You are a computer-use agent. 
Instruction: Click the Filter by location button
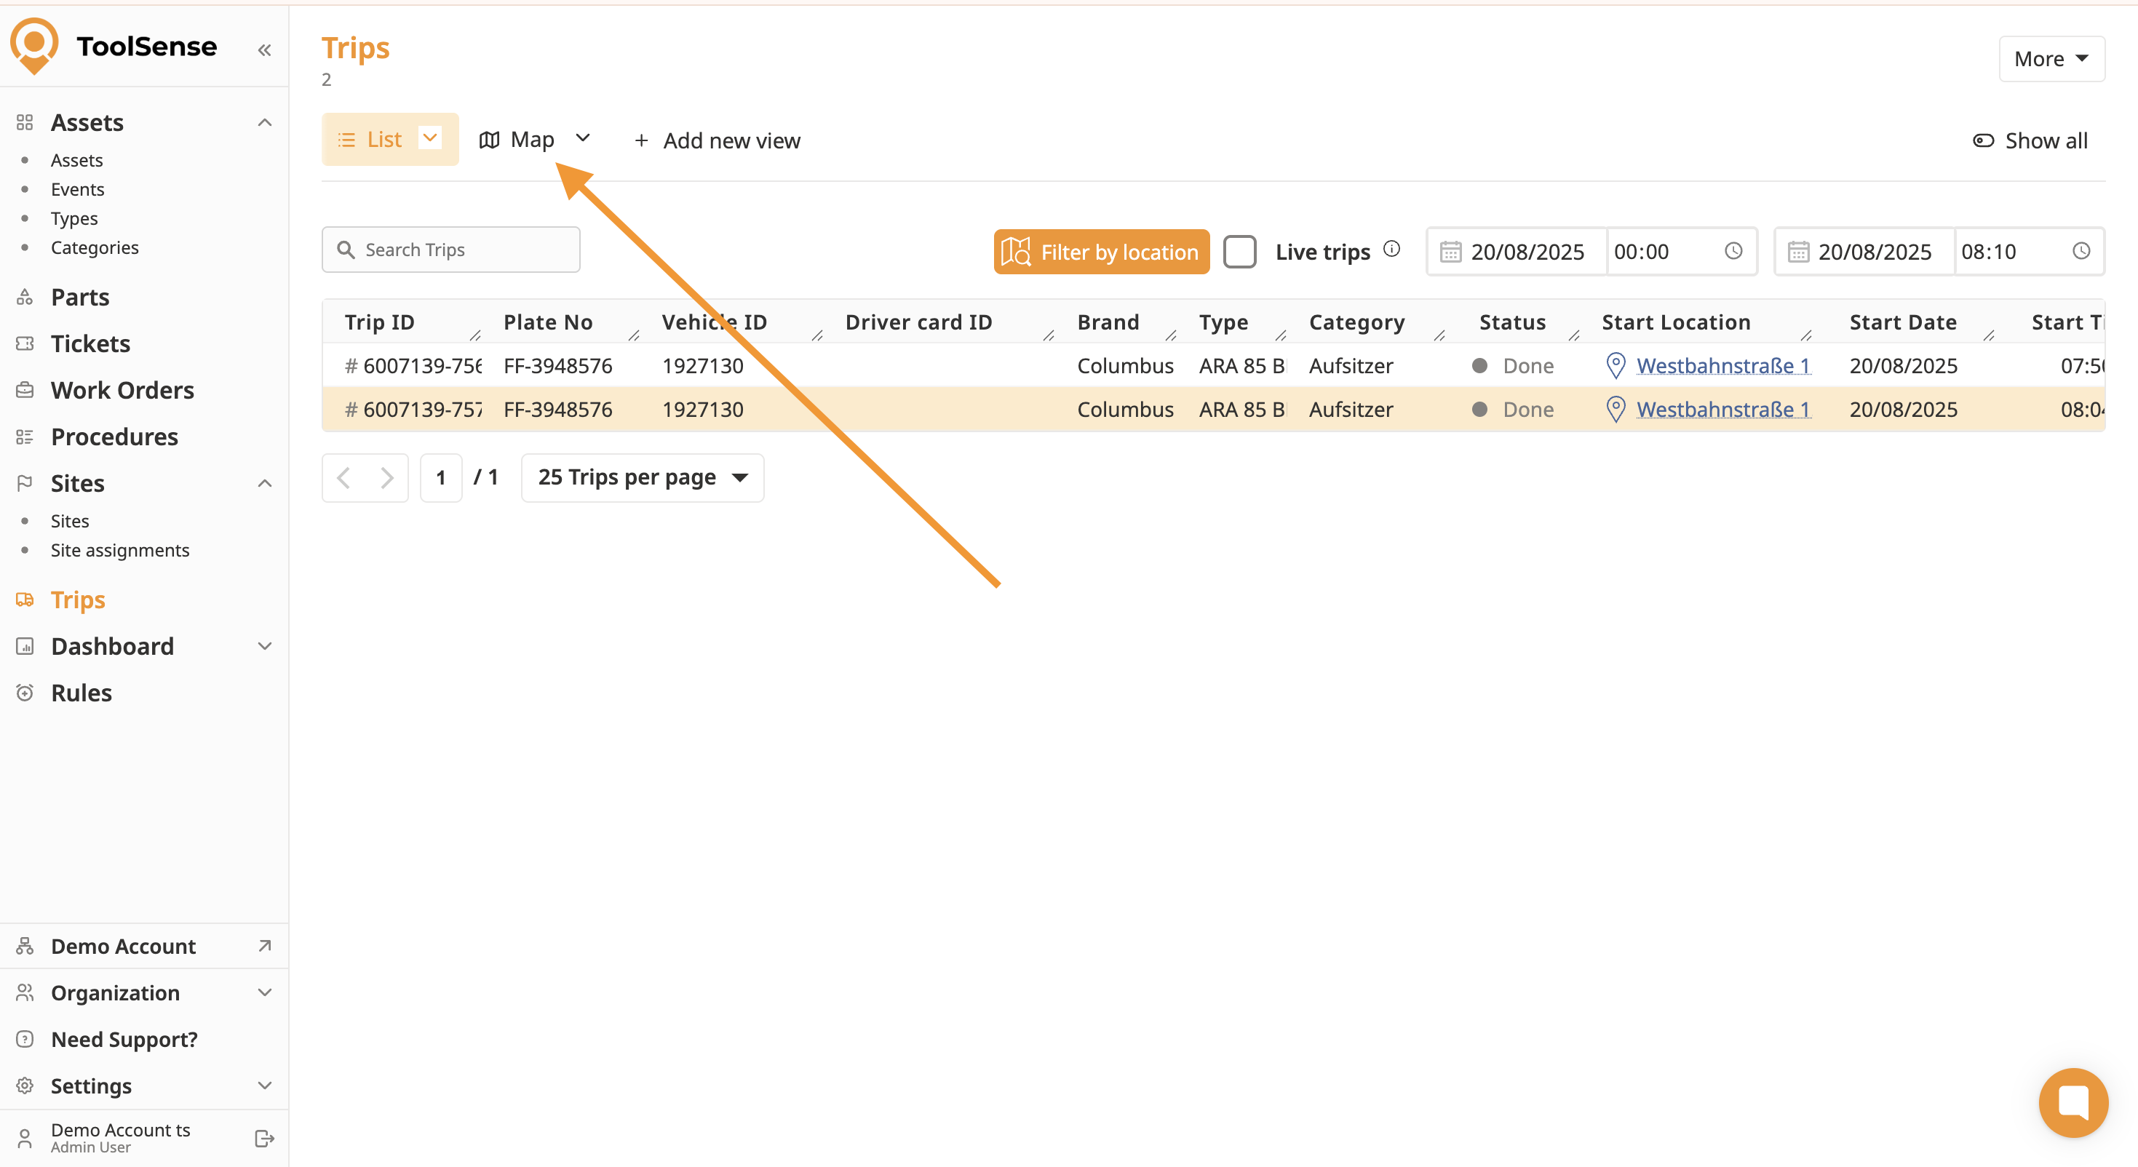tap(1100, 252)
